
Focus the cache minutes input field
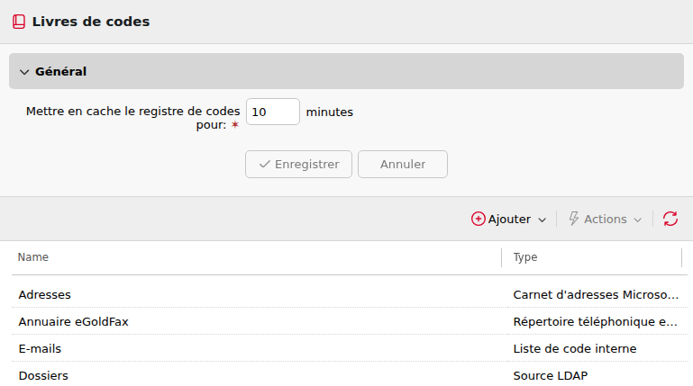[273, 112]
